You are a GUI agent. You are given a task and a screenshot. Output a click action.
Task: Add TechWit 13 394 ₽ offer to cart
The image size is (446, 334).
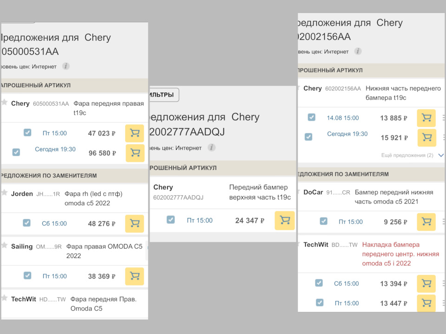tap(426, 283)
